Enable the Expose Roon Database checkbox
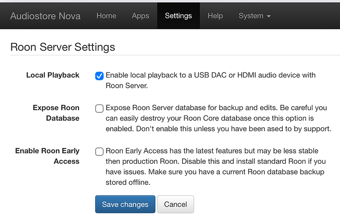The image size is (340, 220). pyautogui.click(x=99, y=109)
